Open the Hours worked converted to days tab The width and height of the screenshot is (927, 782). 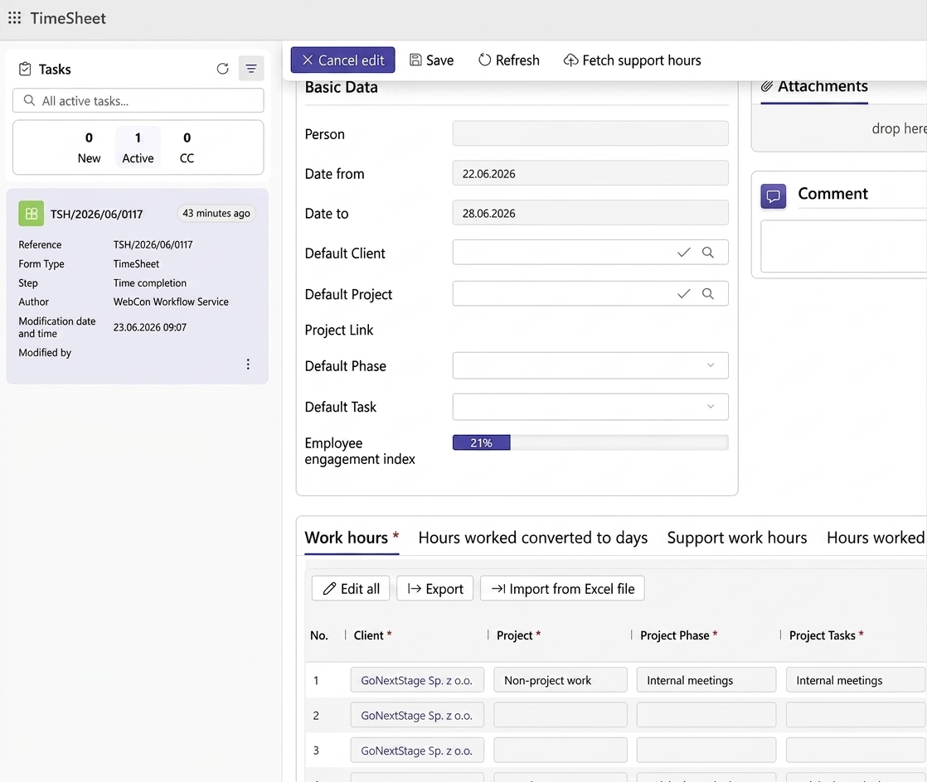point(532,538)
